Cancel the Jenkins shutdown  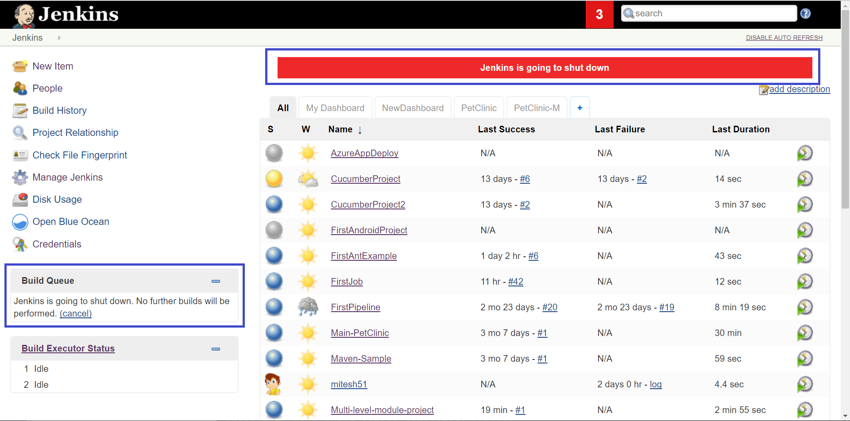tap(76, 313)
